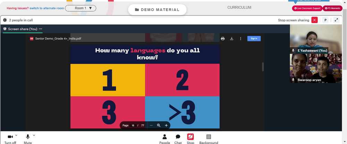Click the blue tile labeled >3
This screenshot has height=144, width=347.
pos(183,112)
